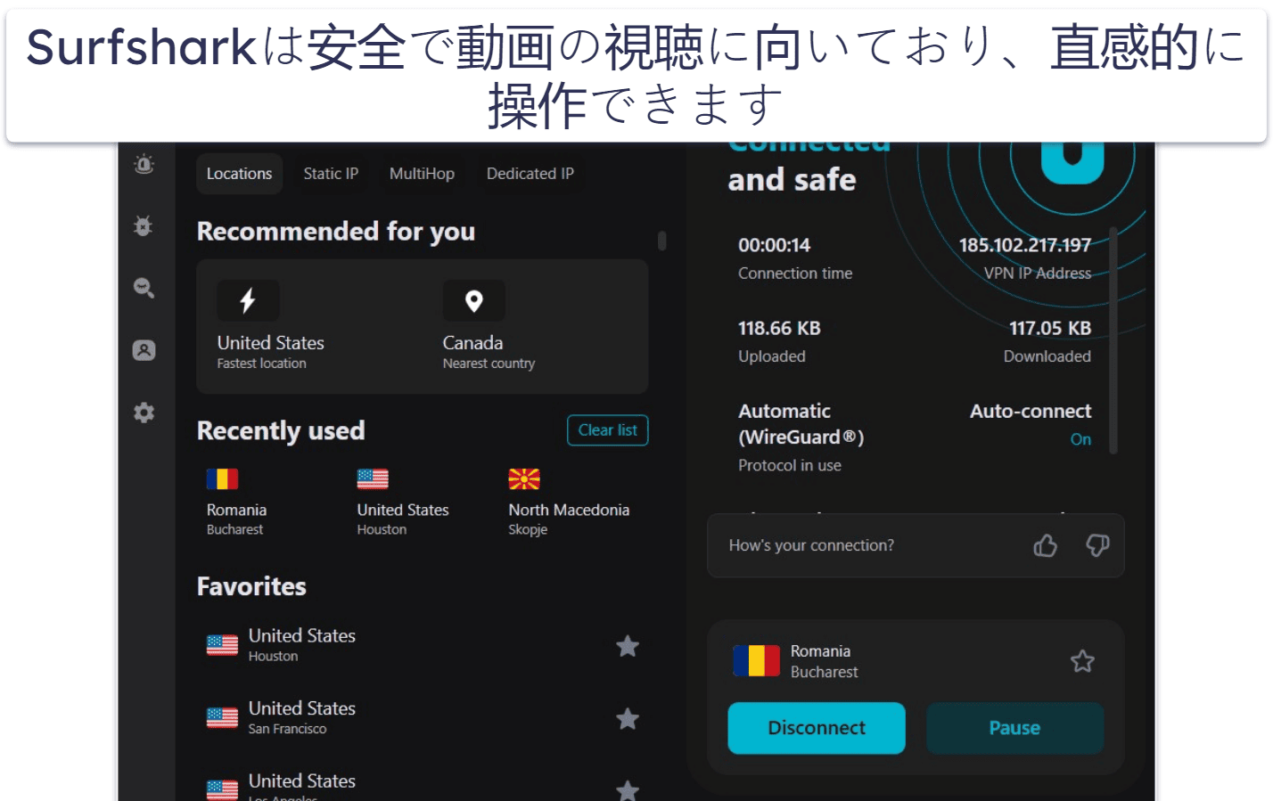This screenshot has width=1273, height=801.
Task: Click the Disconnect button
Action: [x=817, y=728]
